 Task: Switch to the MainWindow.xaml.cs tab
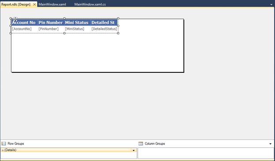tap(90, 4)
